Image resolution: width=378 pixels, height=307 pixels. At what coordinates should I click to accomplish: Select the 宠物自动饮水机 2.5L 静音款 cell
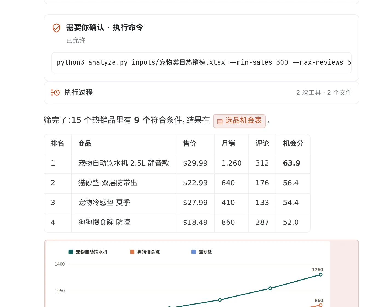click(124, 163)
